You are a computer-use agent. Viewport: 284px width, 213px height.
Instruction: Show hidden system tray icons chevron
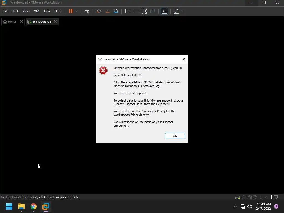[235, 206]
